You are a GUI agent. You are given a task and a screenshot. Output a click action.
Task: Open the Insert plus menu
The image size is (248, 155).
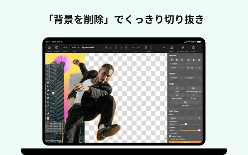pyautogui.click(x=65, y=47)
